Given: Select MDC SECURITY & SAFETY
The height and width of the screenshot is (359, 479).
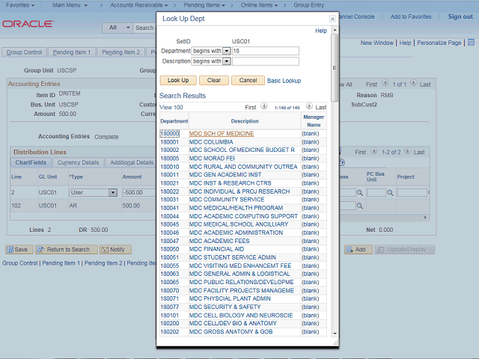Looking at the screenshot, I should coord(225,307).
